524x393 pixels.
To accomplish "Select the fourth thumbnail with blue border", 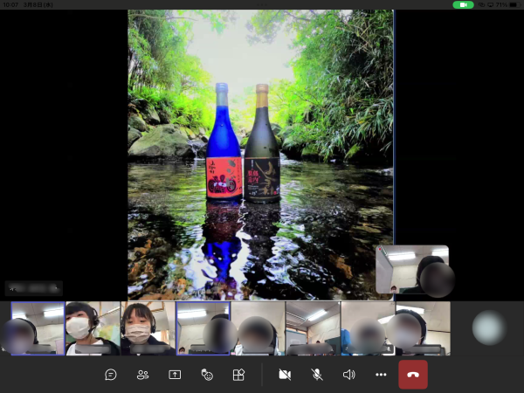I will [x=203, y=328].
